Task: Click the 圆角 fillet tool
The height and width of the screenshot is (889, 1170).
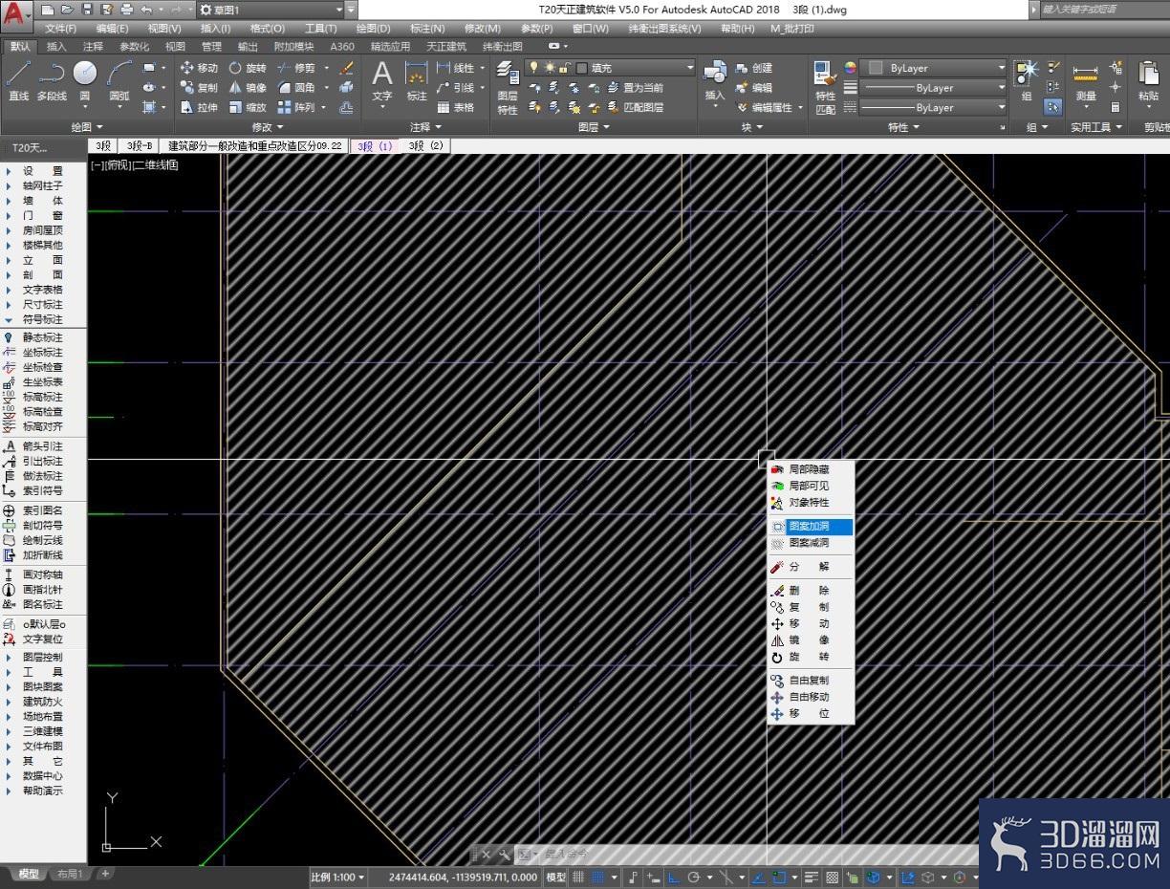Action: point(295,88)
